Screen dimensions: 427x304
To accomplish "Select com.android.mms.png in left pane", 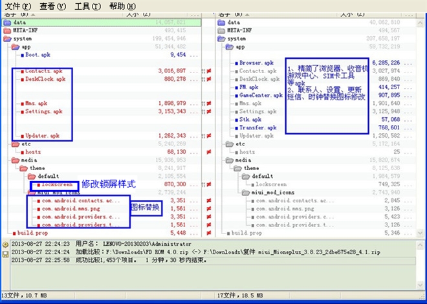I will pyautogui.click(x=71, y=209).
